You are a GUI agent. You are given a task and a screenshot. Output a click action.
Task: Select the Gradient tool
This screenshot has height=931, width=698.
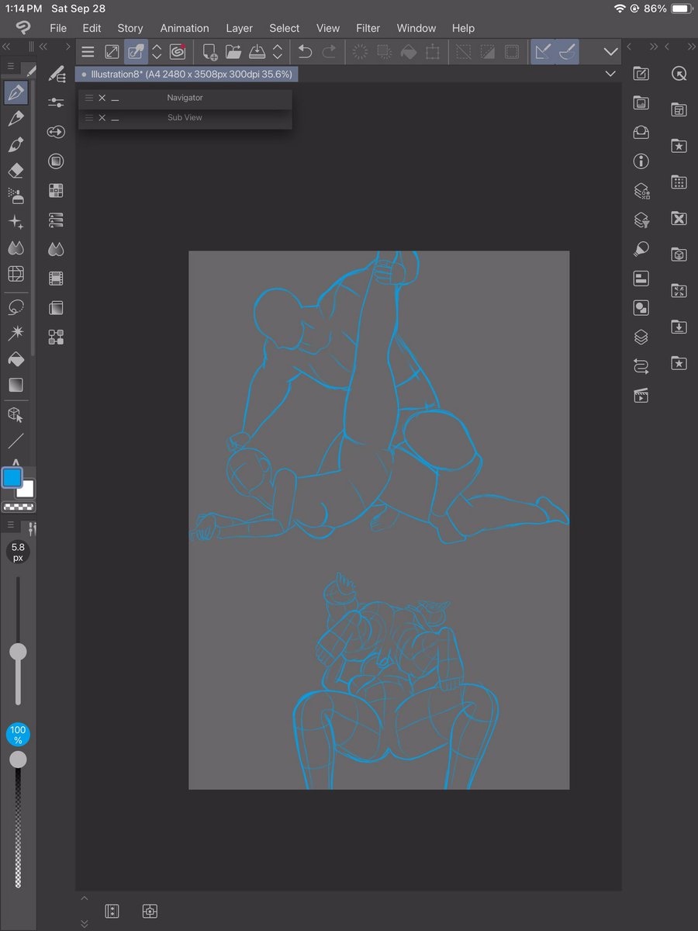point(16,385)
